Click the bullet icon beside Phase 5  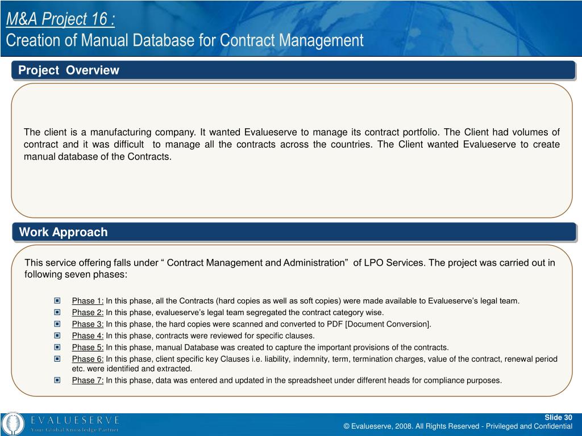[x=57, y=347]
